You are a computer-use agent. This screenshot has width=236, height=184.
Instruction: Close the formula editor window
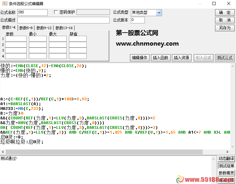tap(229, 3)
